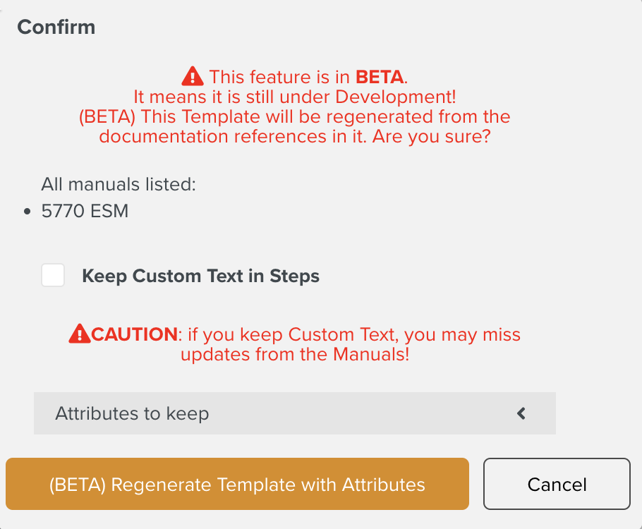Expand the Attributes to keep section
Image resolution: width=642 pixels, height=529 pixels.
click(295, 413)
